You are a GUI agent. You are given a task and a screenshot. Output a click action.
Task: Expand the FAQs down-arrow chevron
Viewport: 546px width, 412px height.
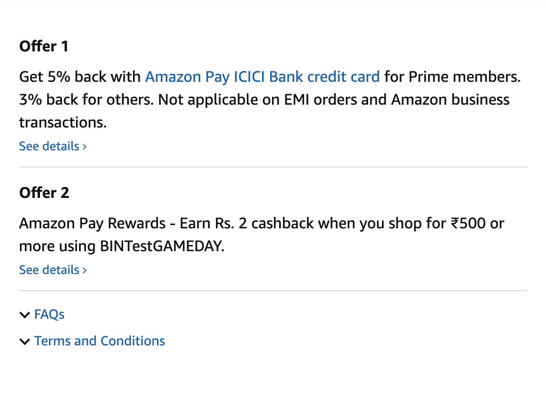coord(25,315)
